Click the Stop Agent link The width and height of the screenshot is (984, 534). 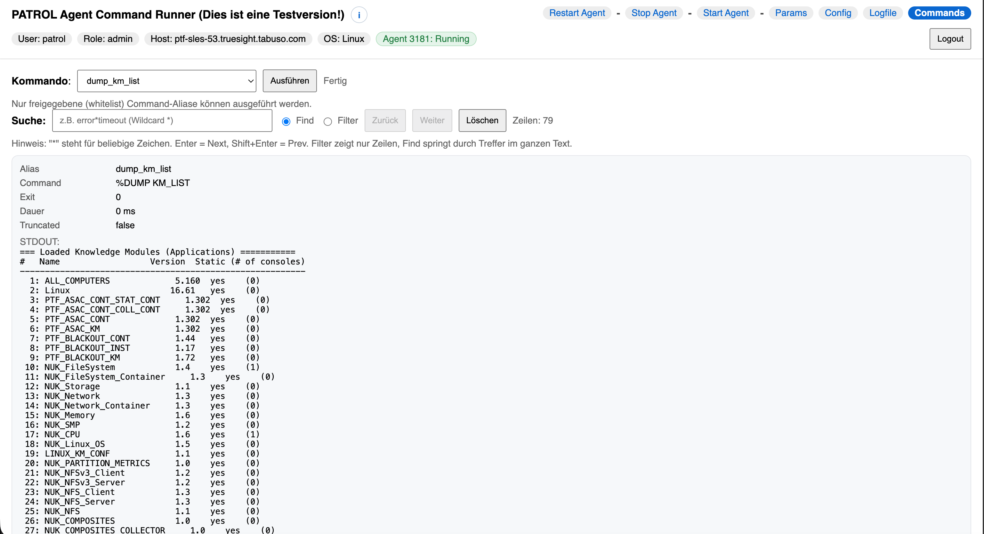[x=654, y=13]
